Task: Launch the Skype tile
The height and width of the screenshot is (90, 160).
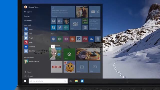Action: (x=53, y=27)
